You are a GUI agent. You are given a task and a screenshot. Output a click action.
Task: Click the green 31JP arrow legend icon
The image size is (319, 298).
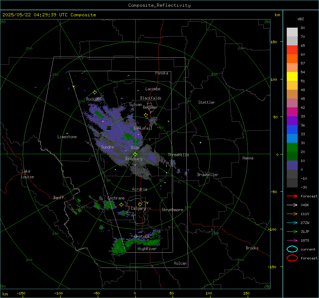(x=292, y=231)
